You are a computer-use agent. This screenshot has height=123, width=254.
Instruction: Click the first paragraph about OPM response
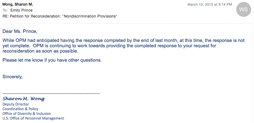click(123, 46)
